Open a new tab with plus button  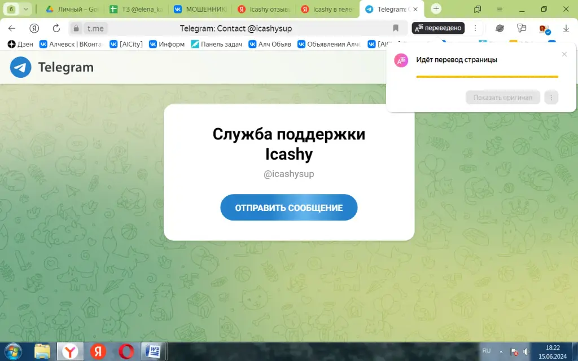pos(436,9)
